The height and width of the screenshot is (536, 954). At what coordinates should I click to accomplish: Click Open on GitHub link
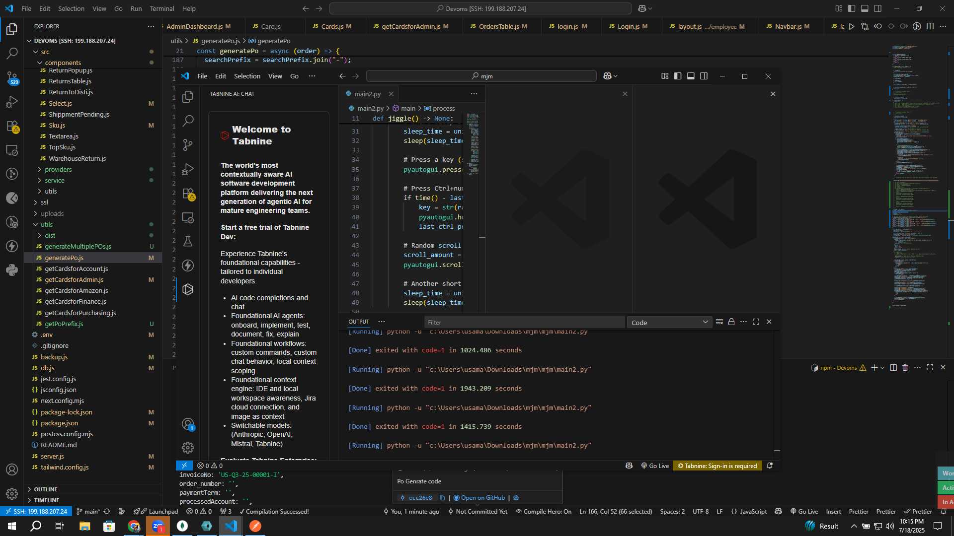[x=479, y=498]
